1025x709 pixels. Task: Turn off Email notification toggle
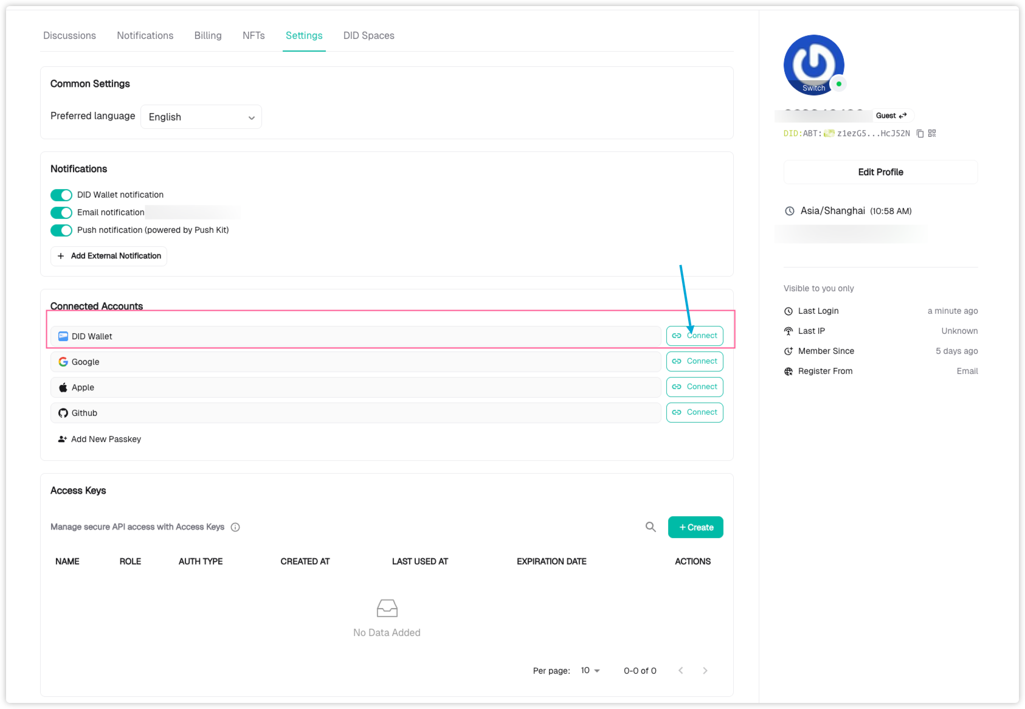(61, 213)
